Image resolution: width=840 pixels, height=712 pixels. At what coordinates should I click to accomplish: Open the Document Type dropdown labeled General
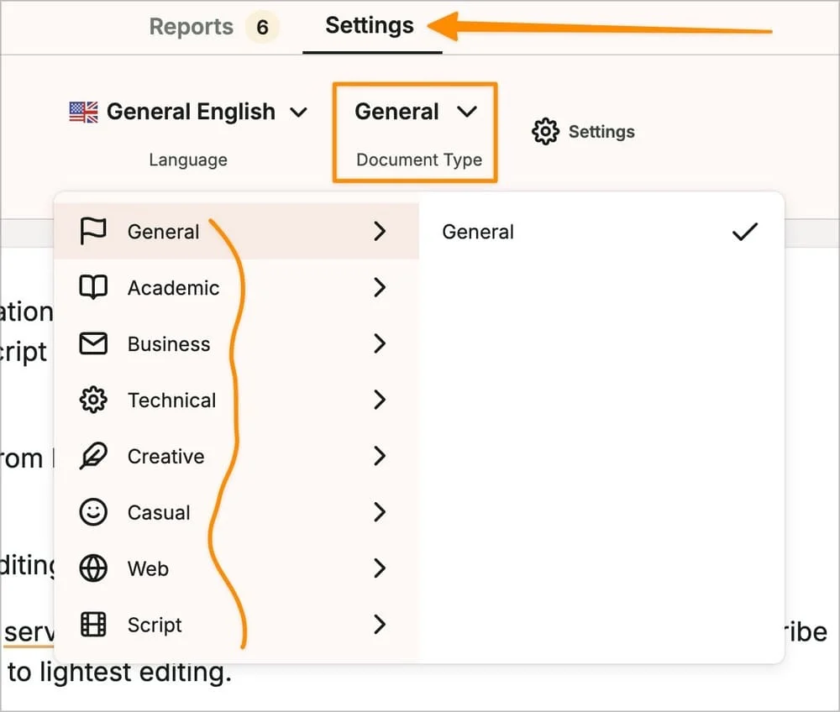tap(414, 112)
